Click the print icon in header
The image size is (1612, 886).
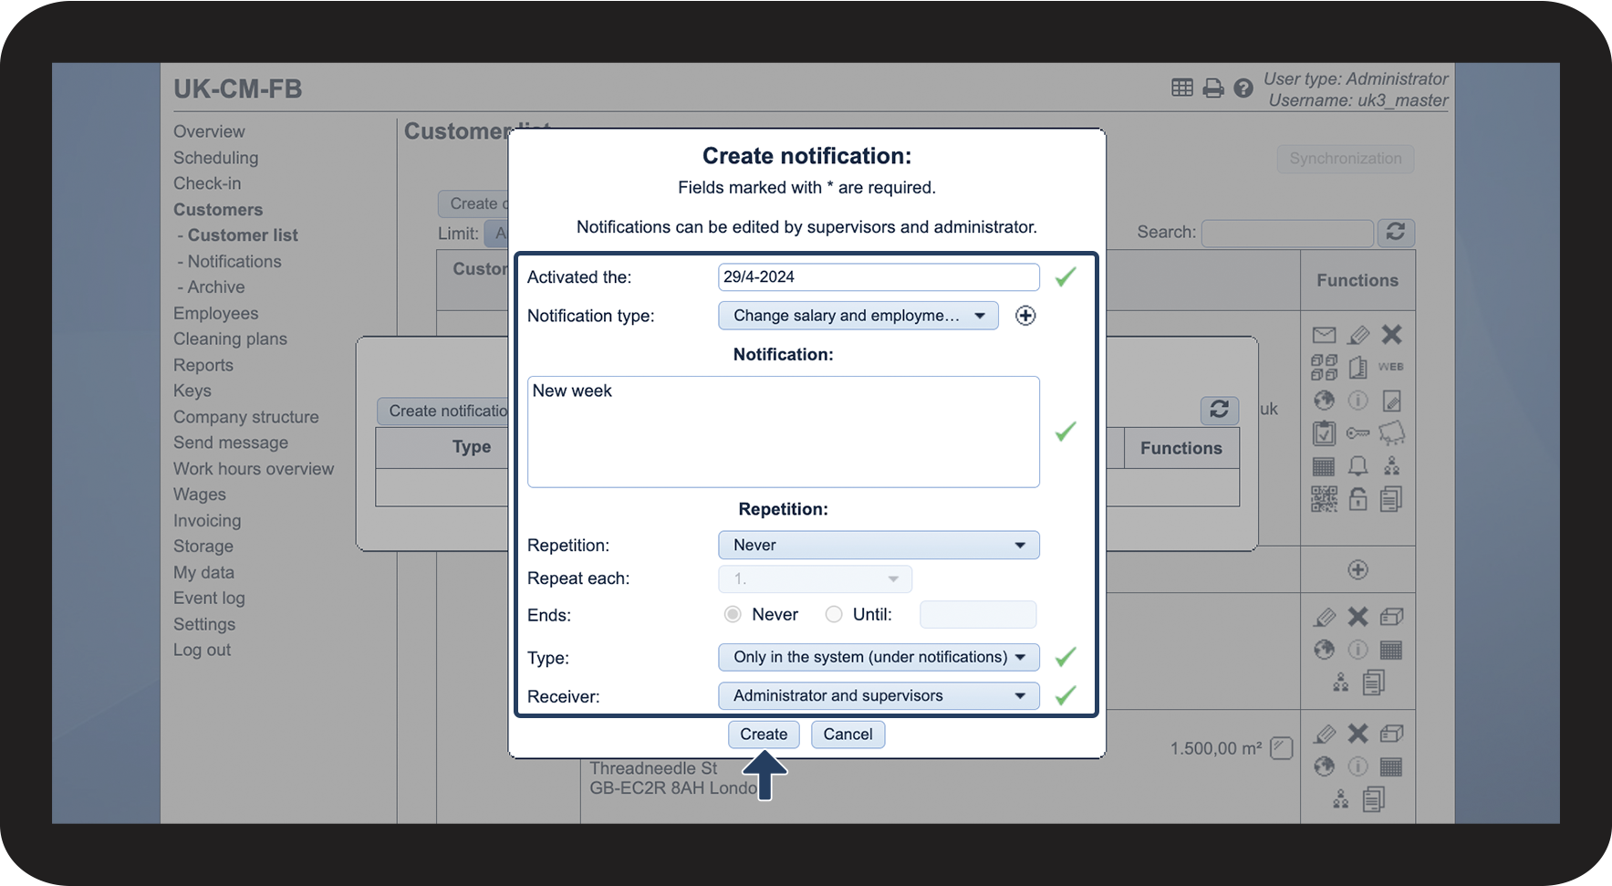pos(1212,89)
